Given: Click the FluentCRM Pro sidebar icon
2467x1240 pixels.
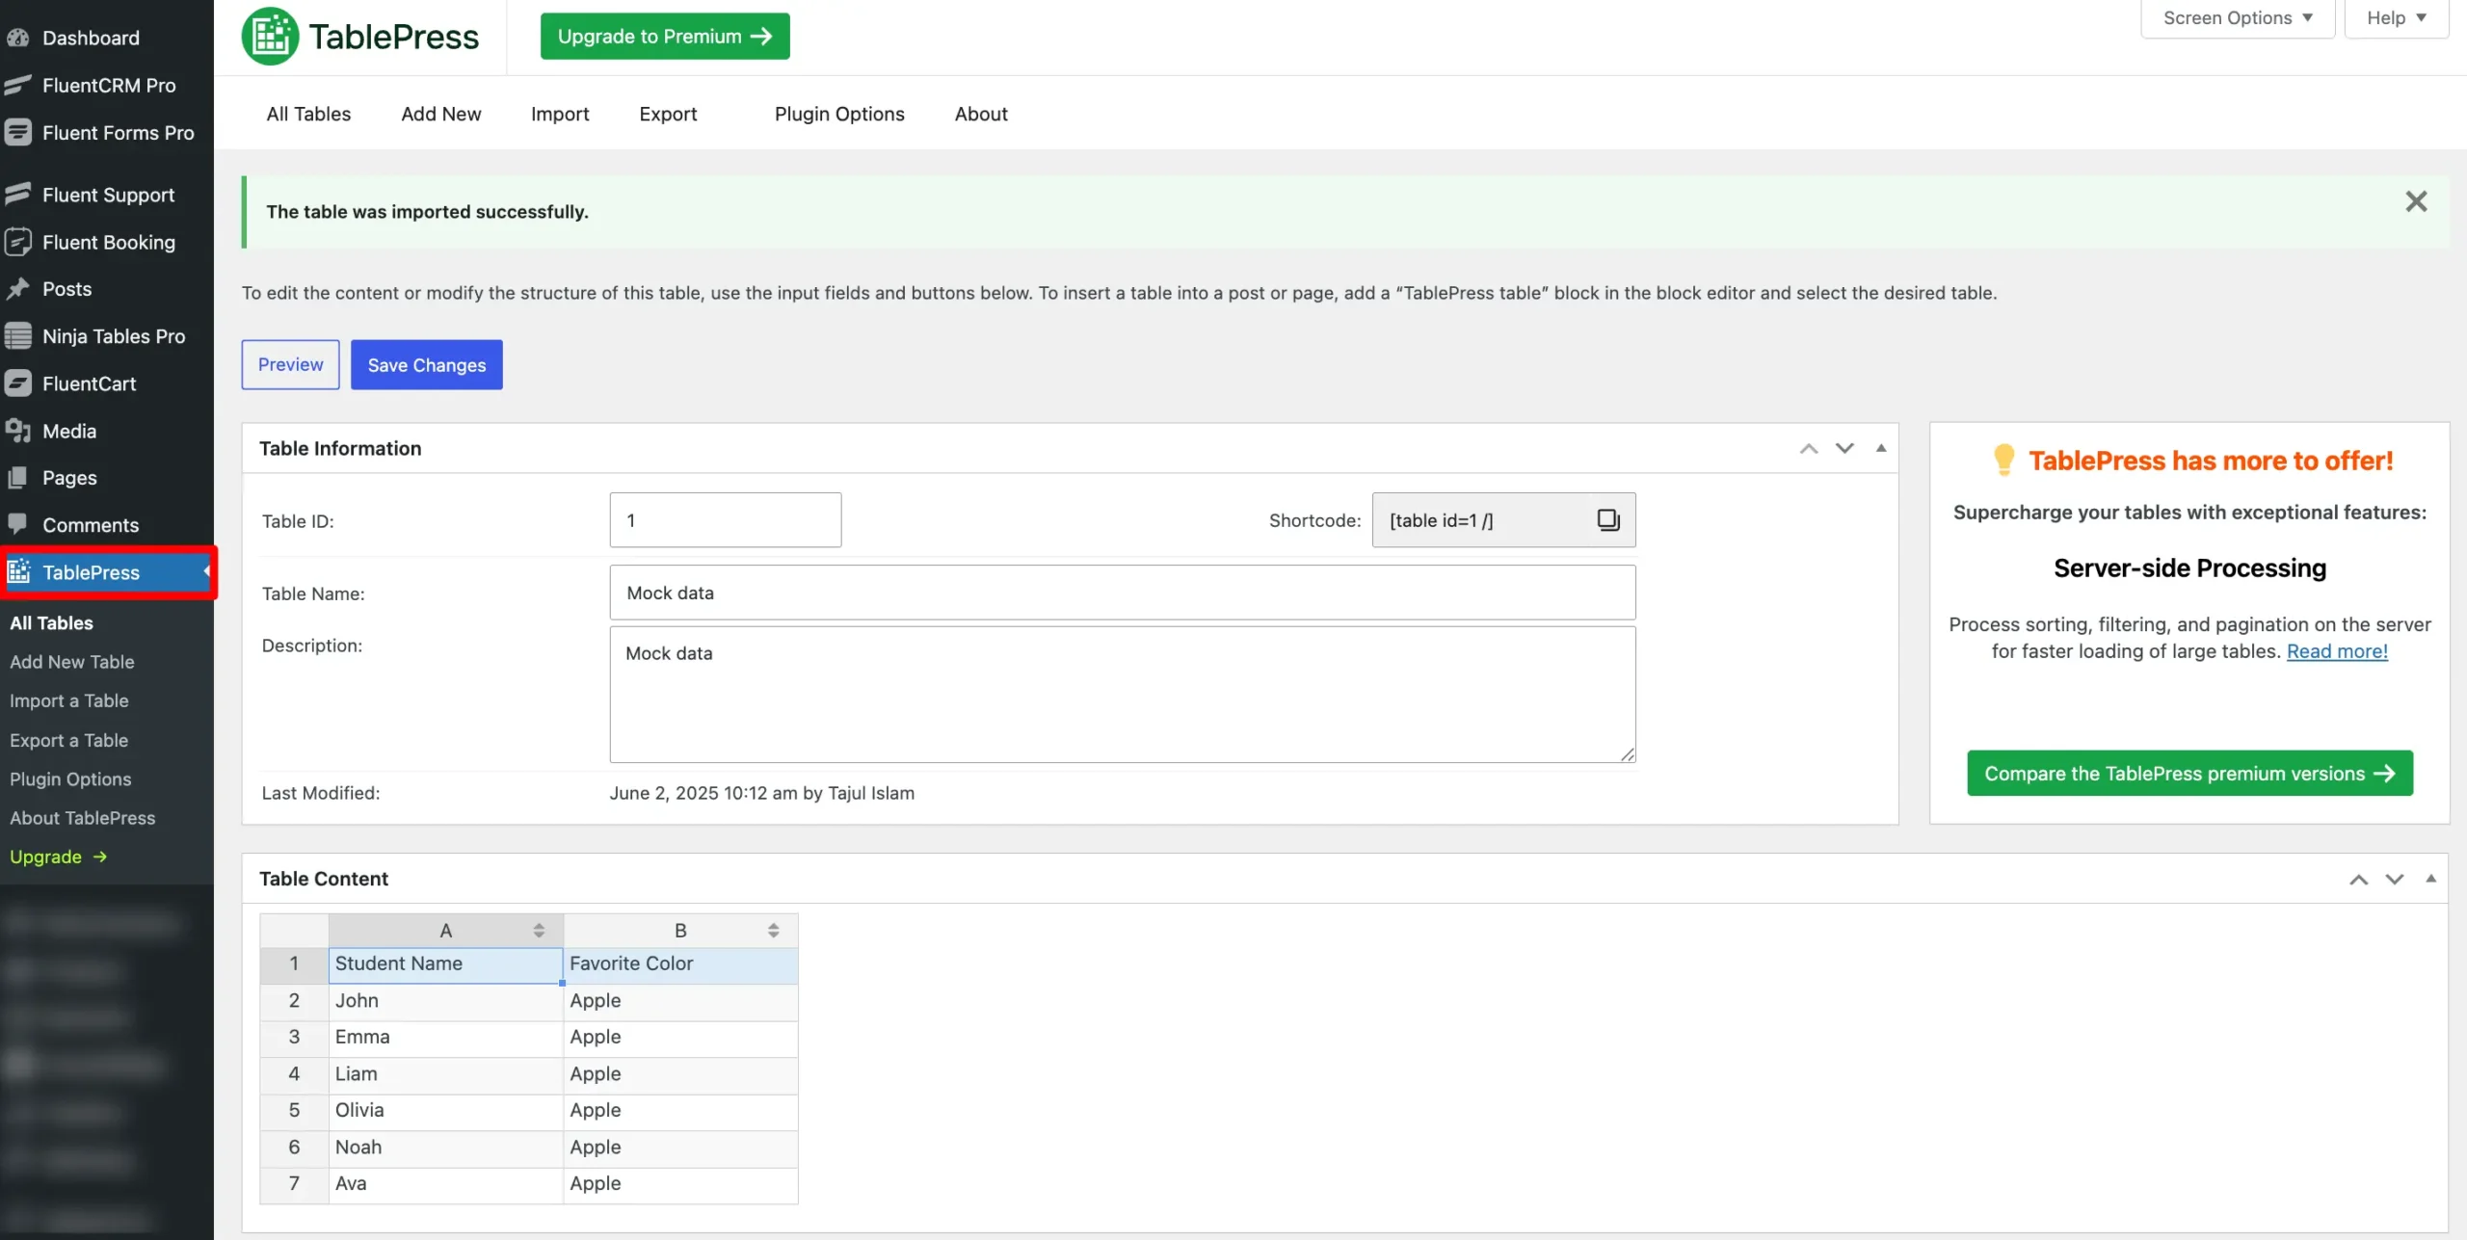Looking at the screenshot, I should 17,85.
